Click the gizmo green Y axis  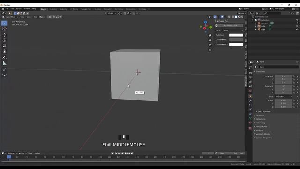point(210,27)
